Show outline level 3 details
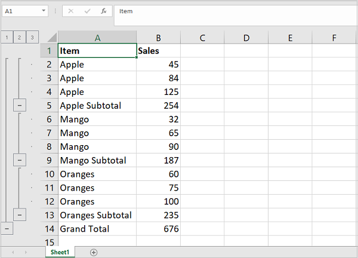This screenshot has width=358, height=258. [32, 38]
